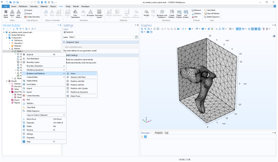Image resolution: width=278 pixels, height=162 pixels.
Task: Open the Modify ribbon dropdown
Action: (147, 14)
